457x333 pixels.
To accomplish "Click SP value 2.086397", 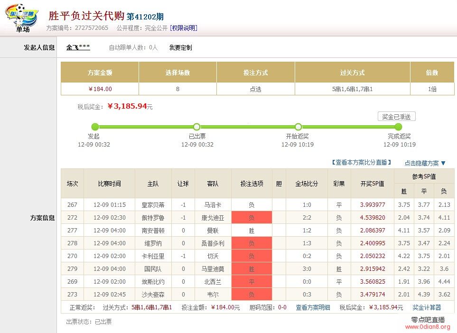I will tap(373, 231).
